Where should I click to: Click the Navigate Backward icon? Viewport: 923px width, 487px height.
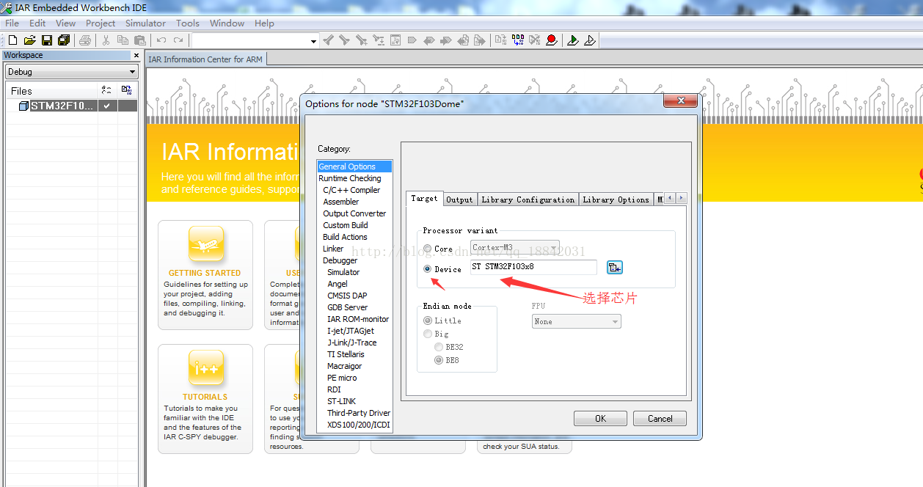[463, 40]
